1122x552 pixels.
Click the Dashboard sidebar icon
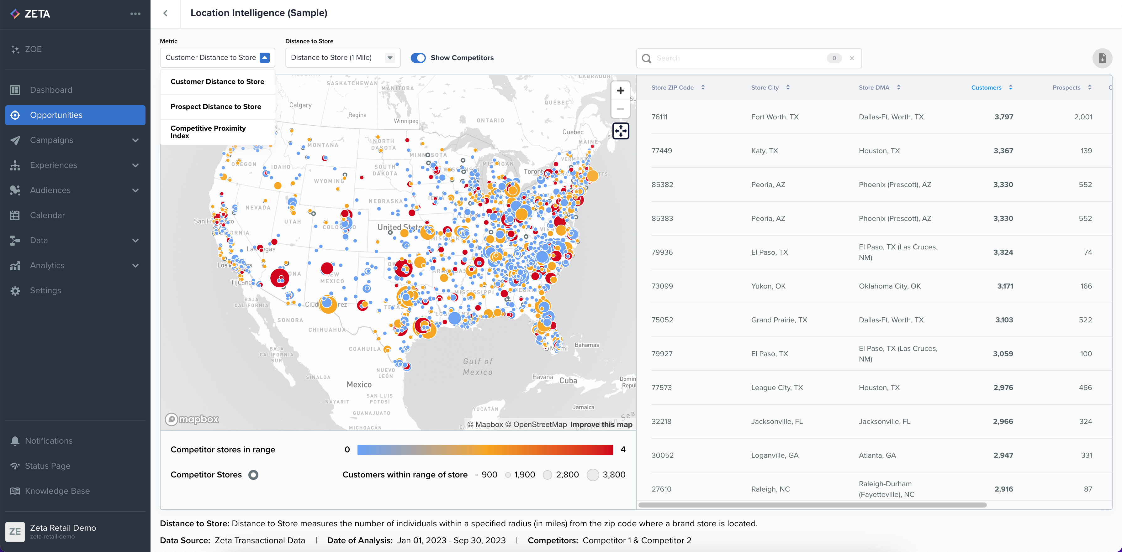[15, 90]
